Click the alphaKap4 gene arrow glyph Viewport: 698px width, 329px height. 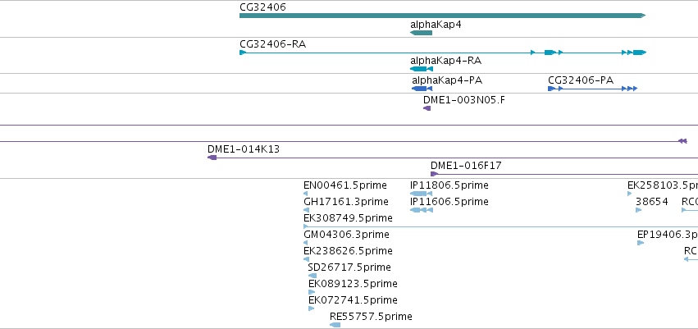421,33
